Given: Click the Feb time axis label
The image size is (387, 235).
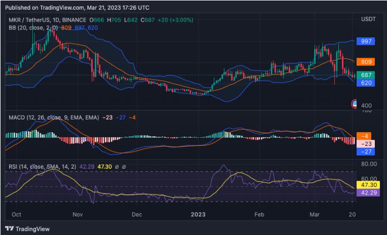Looking at the screenshot, I should (x=259, y=215).
